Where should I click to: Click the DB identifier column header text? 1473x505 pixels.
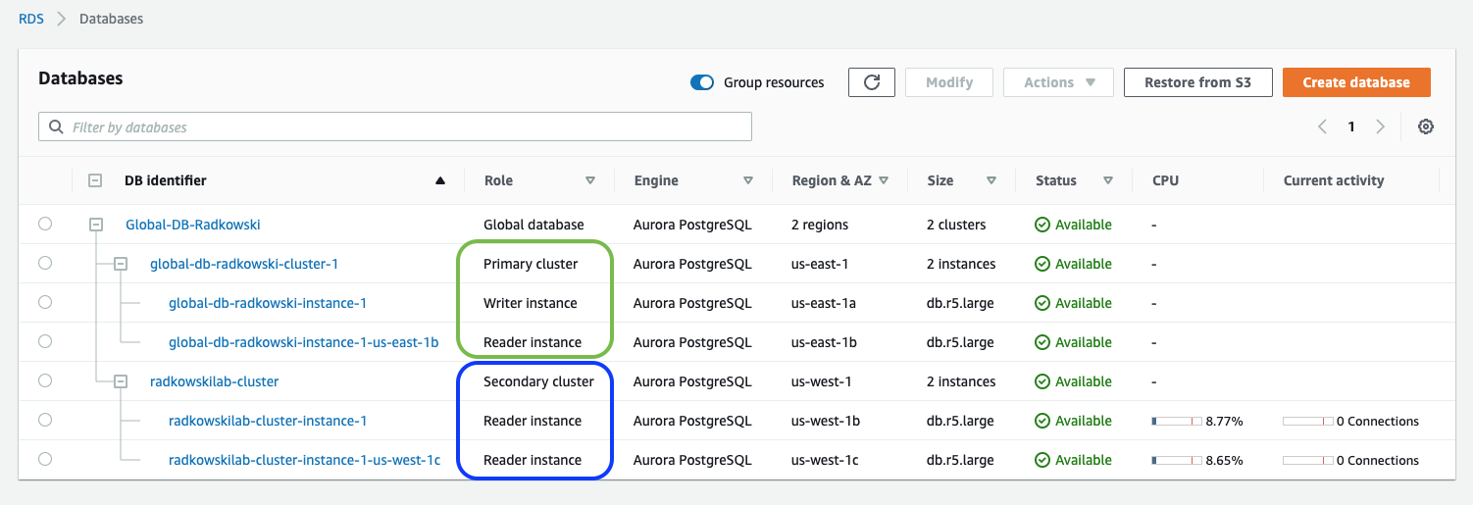click(166, 180)
